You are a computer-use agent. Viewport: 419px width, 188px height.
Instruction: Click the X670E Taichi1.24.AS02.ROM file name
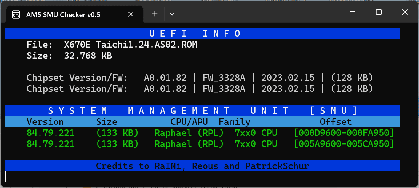[131, 45]
